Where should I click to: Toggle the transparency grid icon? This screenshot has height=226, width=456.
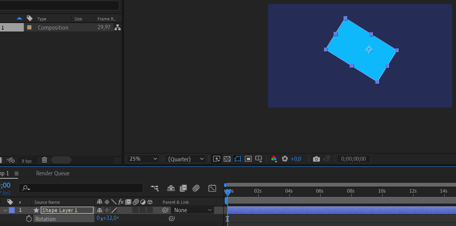pyautogui.click(x=227, y=159)
